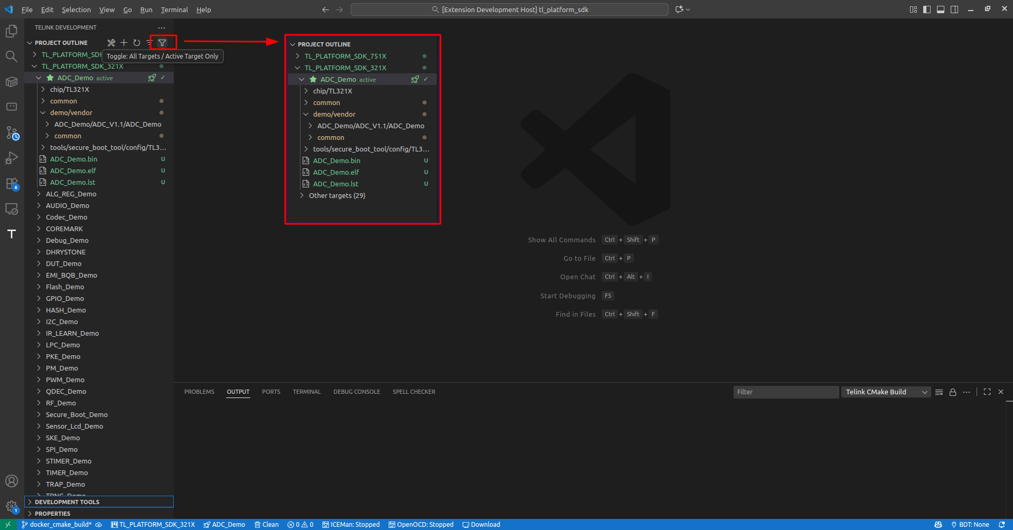Image resolution: width=1013 pixels, height=530 pixels.
Task: Open the Telink CMake Build output channel dropdown
Action: click(886, 392)
